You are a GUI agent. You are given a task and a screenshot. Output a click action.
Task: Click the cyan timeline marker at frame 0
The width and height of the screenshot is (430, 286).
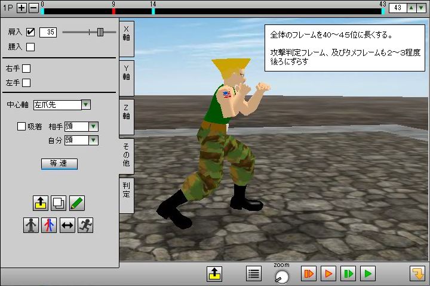tap(42, 11)
